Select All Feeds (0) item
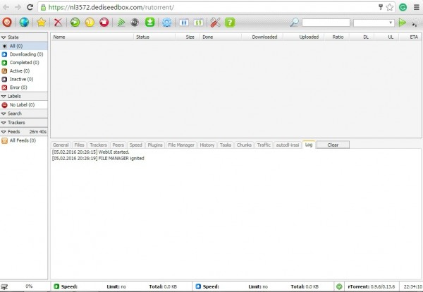This screenshot has height=292, width=423. [24, 140]
